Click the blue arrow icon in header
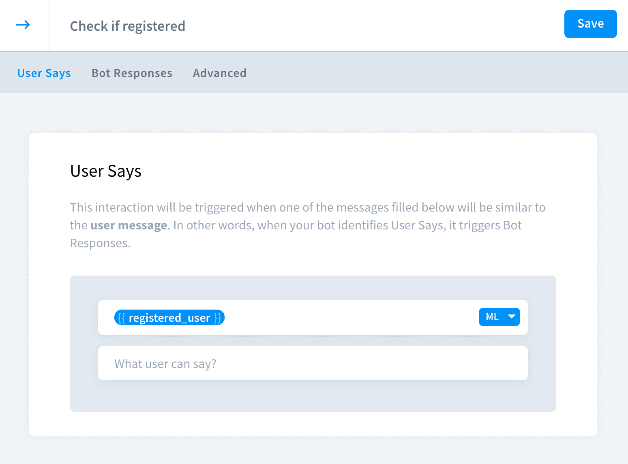Image resolution: width=628 pixels, height=464 pixels. point(23,25)
